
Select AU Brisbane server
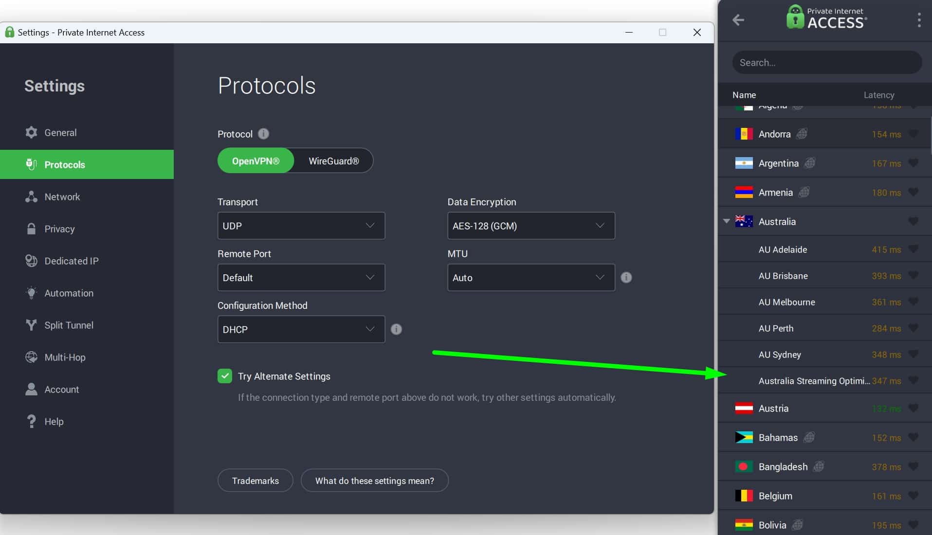pyautogui.click(x=825, y=275)
